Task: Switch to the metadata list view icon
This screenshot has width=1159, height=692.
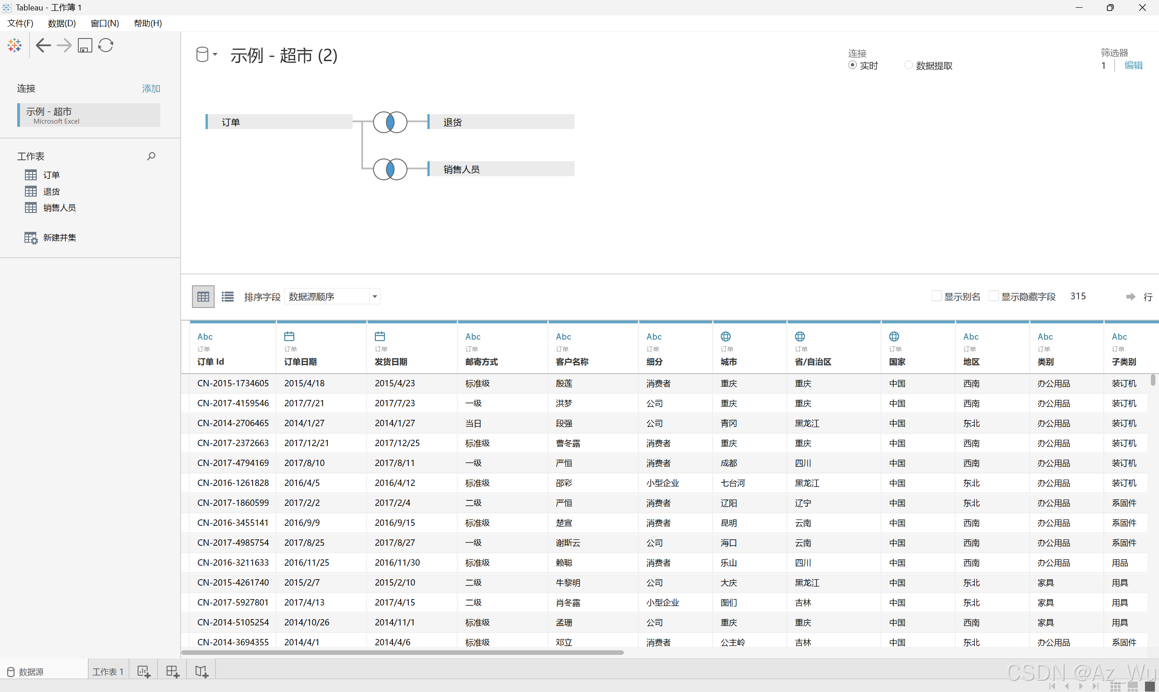Action: (x=227, y=297)
